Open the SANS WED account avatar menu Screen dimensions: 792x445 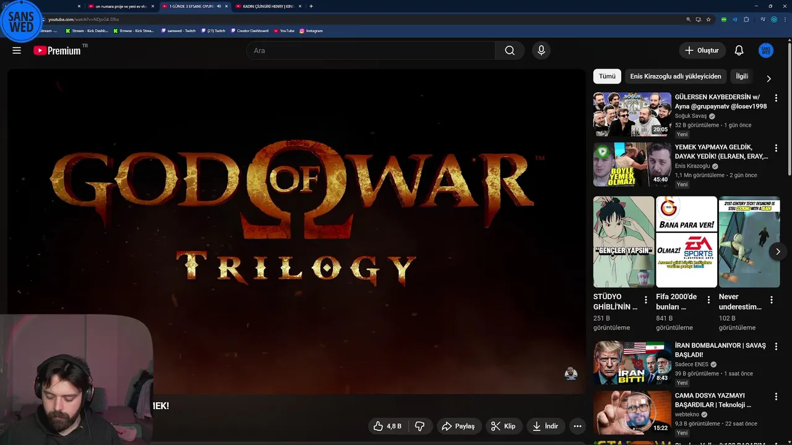(x=766, y=51)
